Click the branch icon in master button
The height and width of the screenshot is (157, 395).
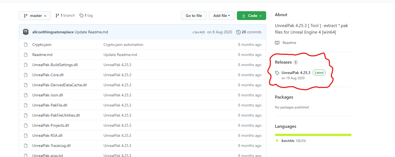[x=26, y=16]
